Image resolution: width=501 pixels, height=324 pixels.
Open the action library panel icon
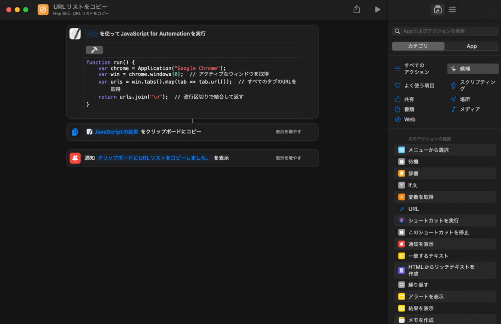point(437,9)
